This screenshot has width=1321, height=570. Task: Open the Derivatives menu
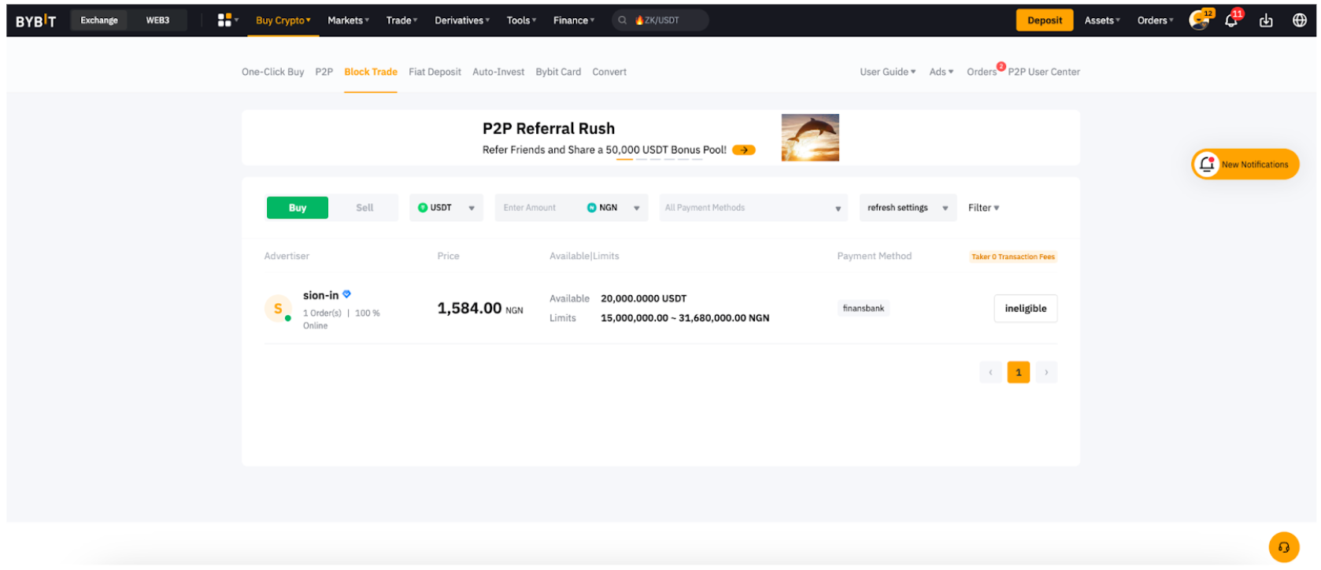coord(461,20)
